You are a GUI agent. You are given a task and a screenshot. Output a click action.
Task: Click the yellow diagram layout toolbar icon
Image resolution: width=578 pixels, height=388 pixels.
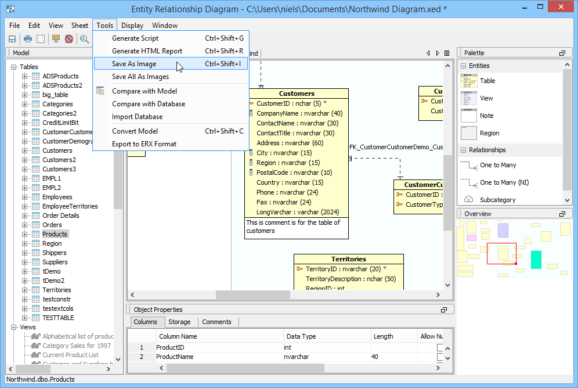point(56,39)
